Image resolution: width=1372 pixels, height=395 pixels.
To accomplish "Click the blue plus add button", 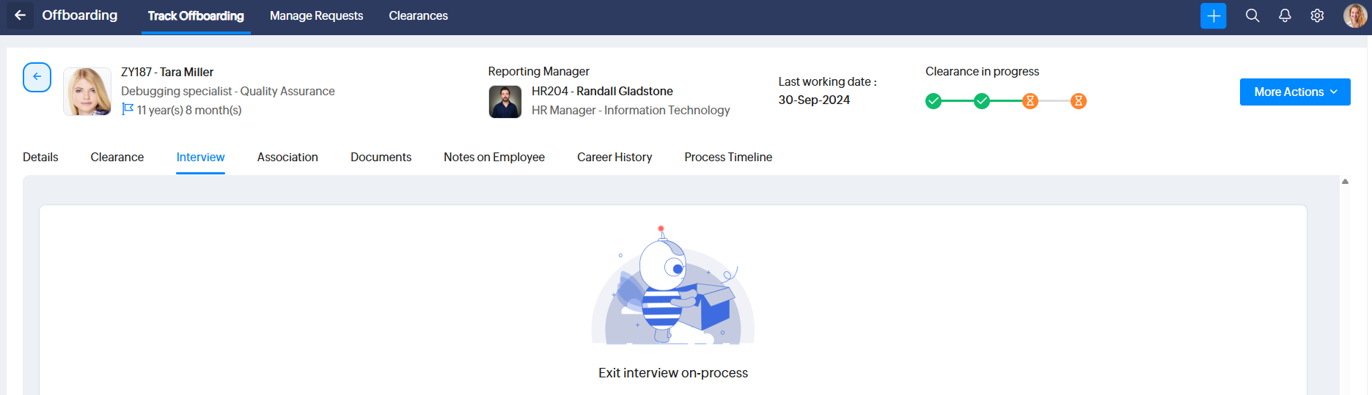I will point(1214,15).
